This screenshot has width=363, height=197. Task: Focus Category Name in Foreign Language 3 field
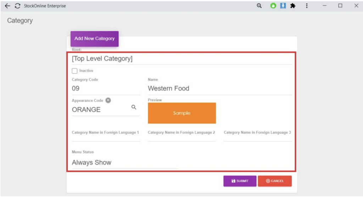tap(257, 137)
